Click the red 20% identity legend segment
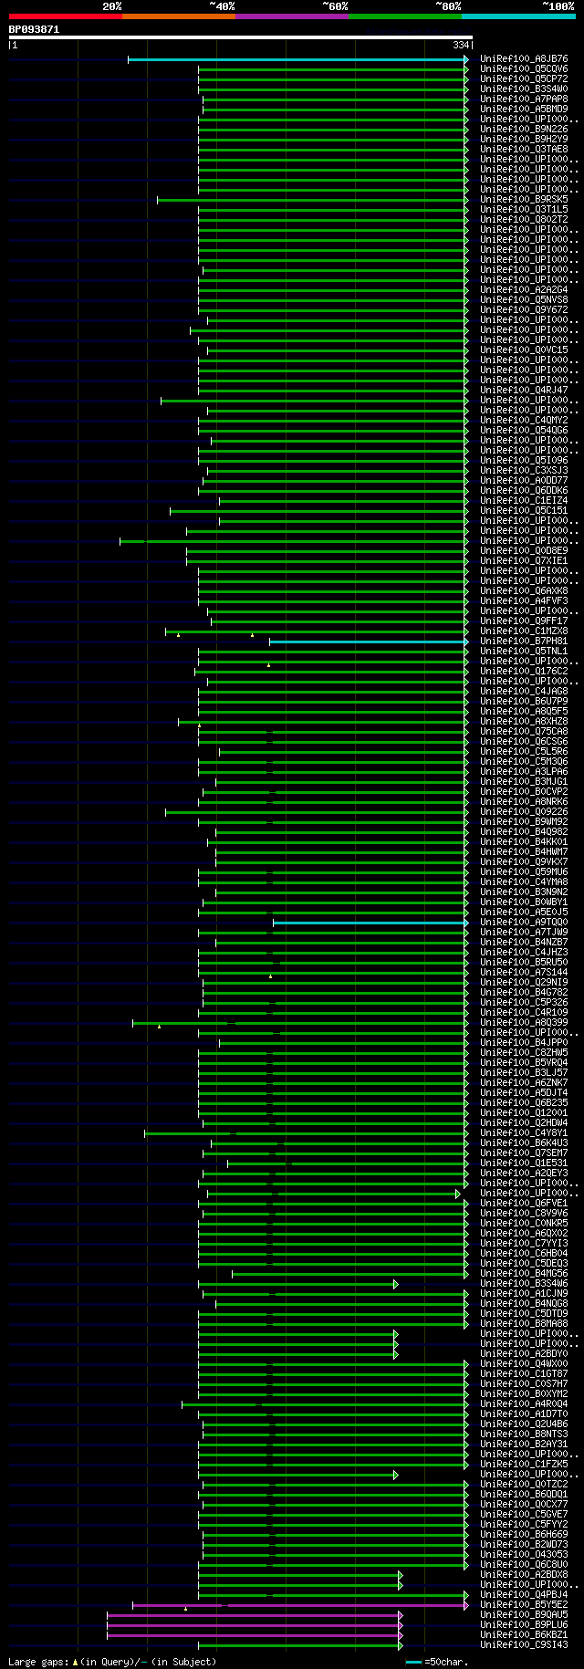This screenshot has height=1669, width=584. [x=65, y=16]
